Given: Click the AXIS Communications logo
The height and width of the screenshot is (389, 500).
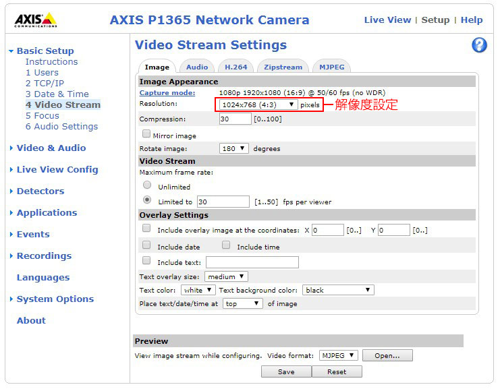Looking at the screenshot, I should click(x=35, y=20).
